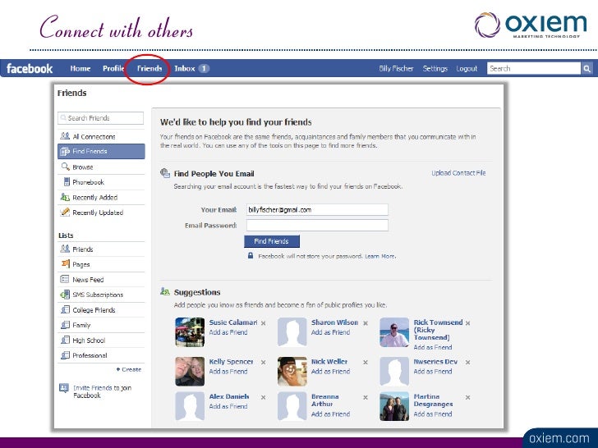Click the Billy Fischer profile link
This screenshot has width=598, height=448.
pyautogui.click(x=396, y=69)
